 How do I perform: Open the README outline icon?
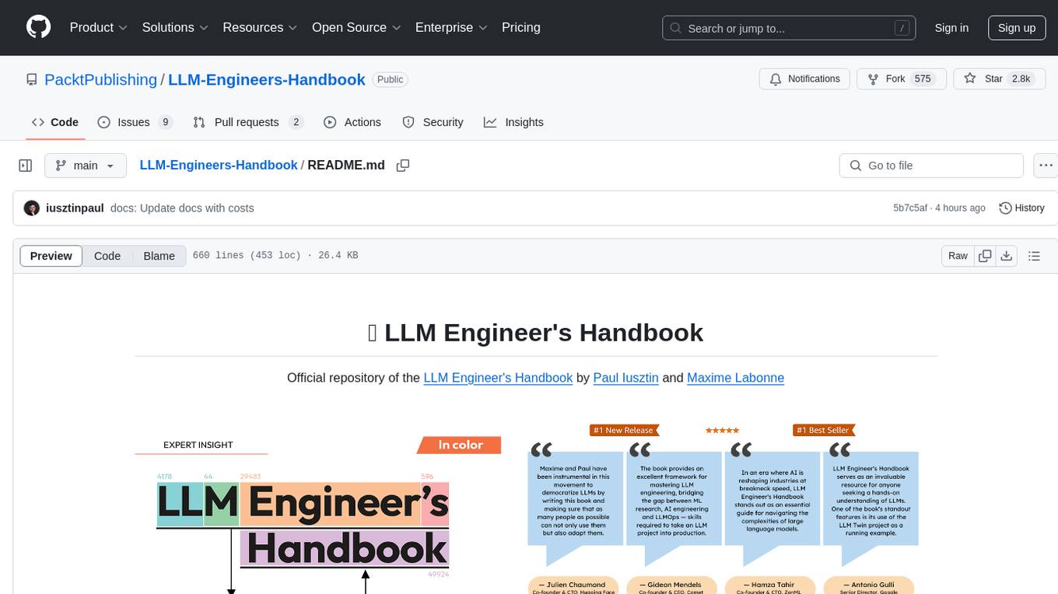(x=1034, y=256)
